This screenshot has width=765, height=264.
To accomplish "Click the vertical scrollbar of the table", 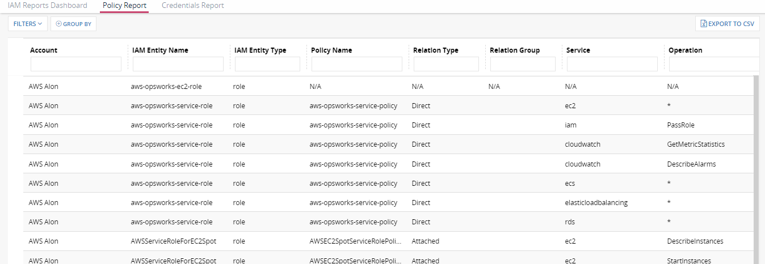I will (756, 170).
